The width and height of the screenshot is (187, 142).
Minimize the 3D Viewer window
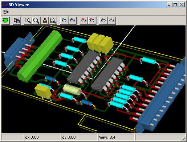point(169,5)
